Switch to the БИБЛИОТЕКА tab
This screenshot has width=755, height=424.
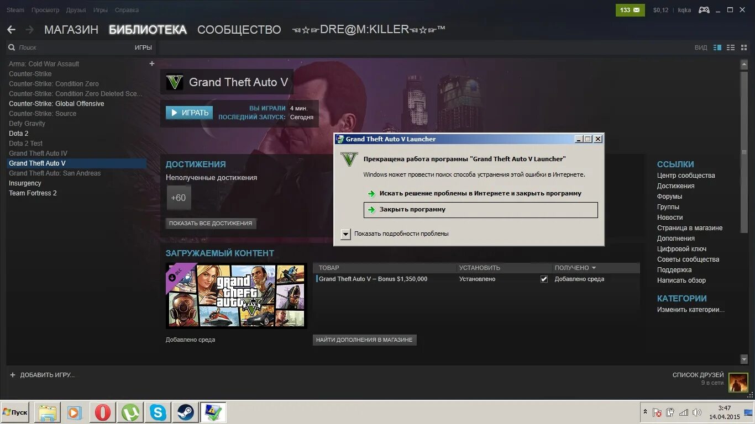(x=148, y=30)
